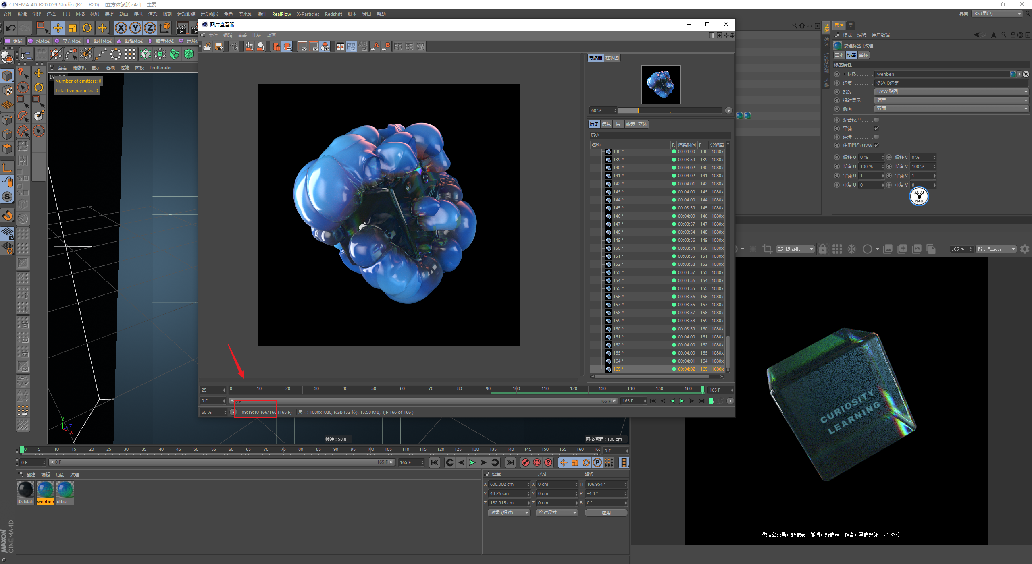Select the Scale tool in top toolbar
1032x564 pixels.
tap(73, 28)
